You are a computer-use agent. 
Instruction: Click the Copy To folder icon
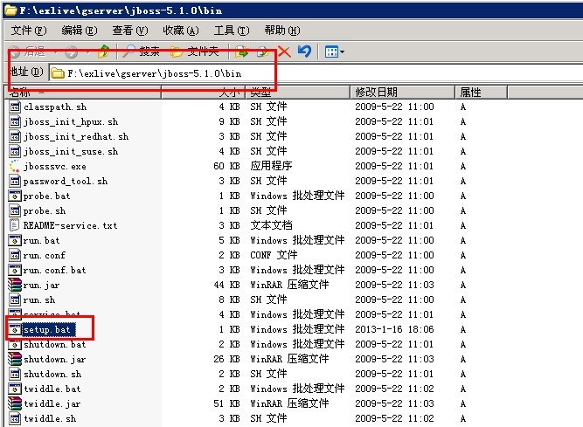(261, 52)
